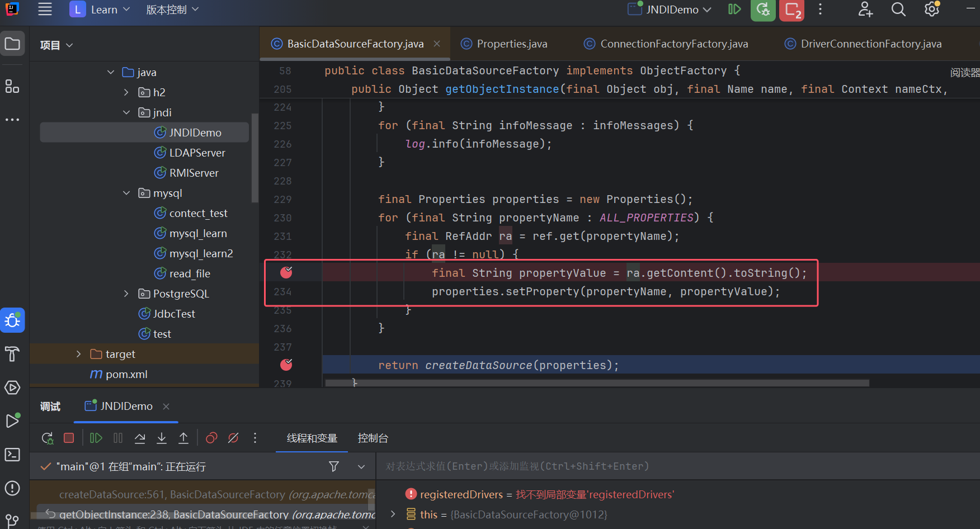Expand the target folder

[x=78, y=354]
